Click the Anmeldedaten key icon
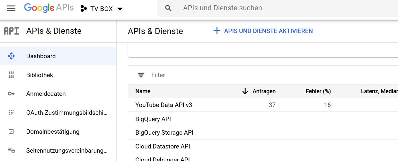 tap(11, 94)
